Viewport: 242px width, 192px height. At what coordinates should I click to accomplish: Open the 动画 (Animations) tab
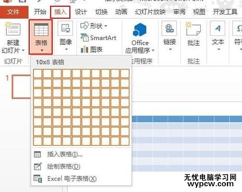coord(121,12)
